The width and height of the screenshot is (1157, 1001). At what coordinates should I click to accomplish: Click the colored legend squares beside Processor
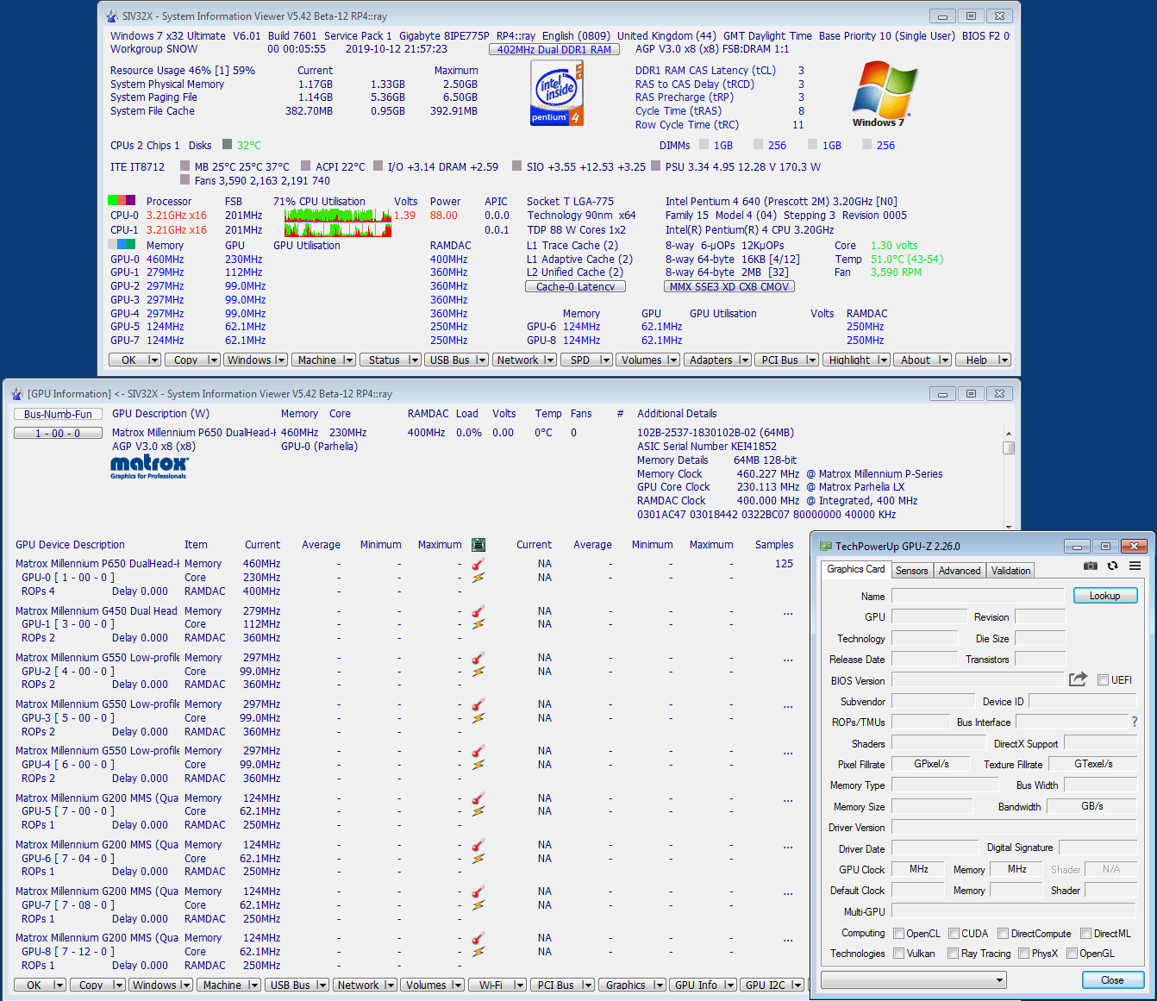point(122,200)
